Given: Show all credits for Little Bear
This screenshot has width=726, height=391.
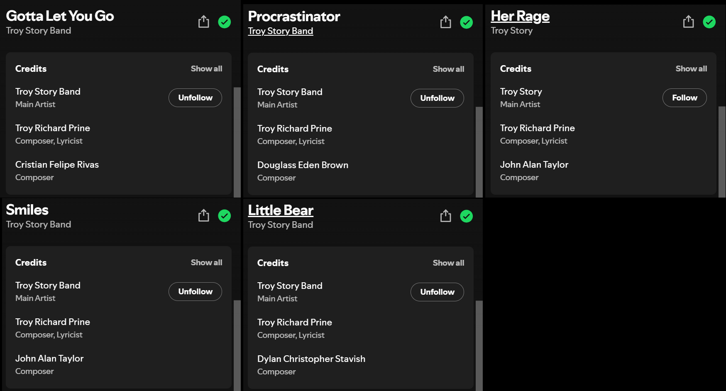Looking at the screenshot, I should click(x=448, y=263).
